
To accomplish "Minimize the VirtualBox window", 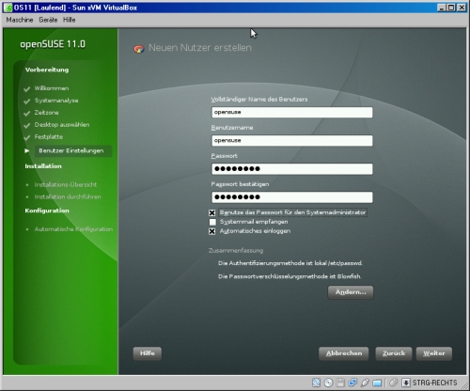I will 442,8.
